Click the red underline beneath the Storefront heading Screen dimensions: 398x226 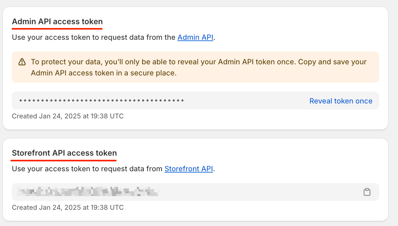[x=64, y=159]
